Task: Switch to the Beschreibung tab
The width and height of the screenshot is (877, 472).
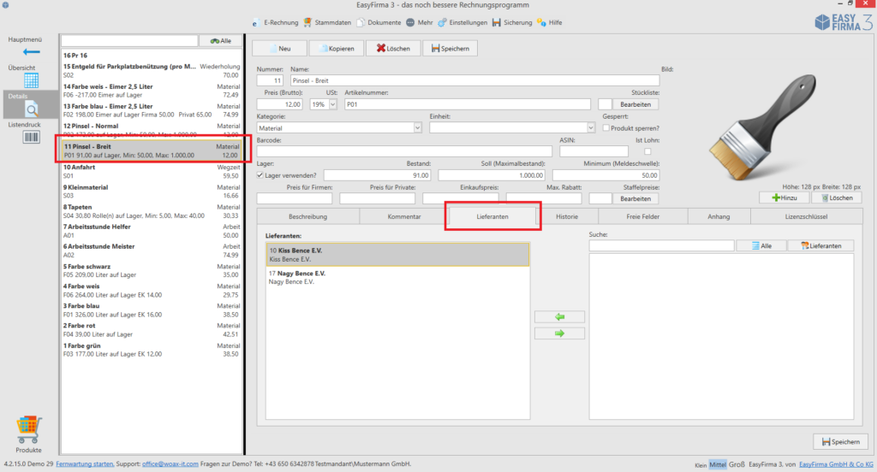Action: (x=307, y=216)
